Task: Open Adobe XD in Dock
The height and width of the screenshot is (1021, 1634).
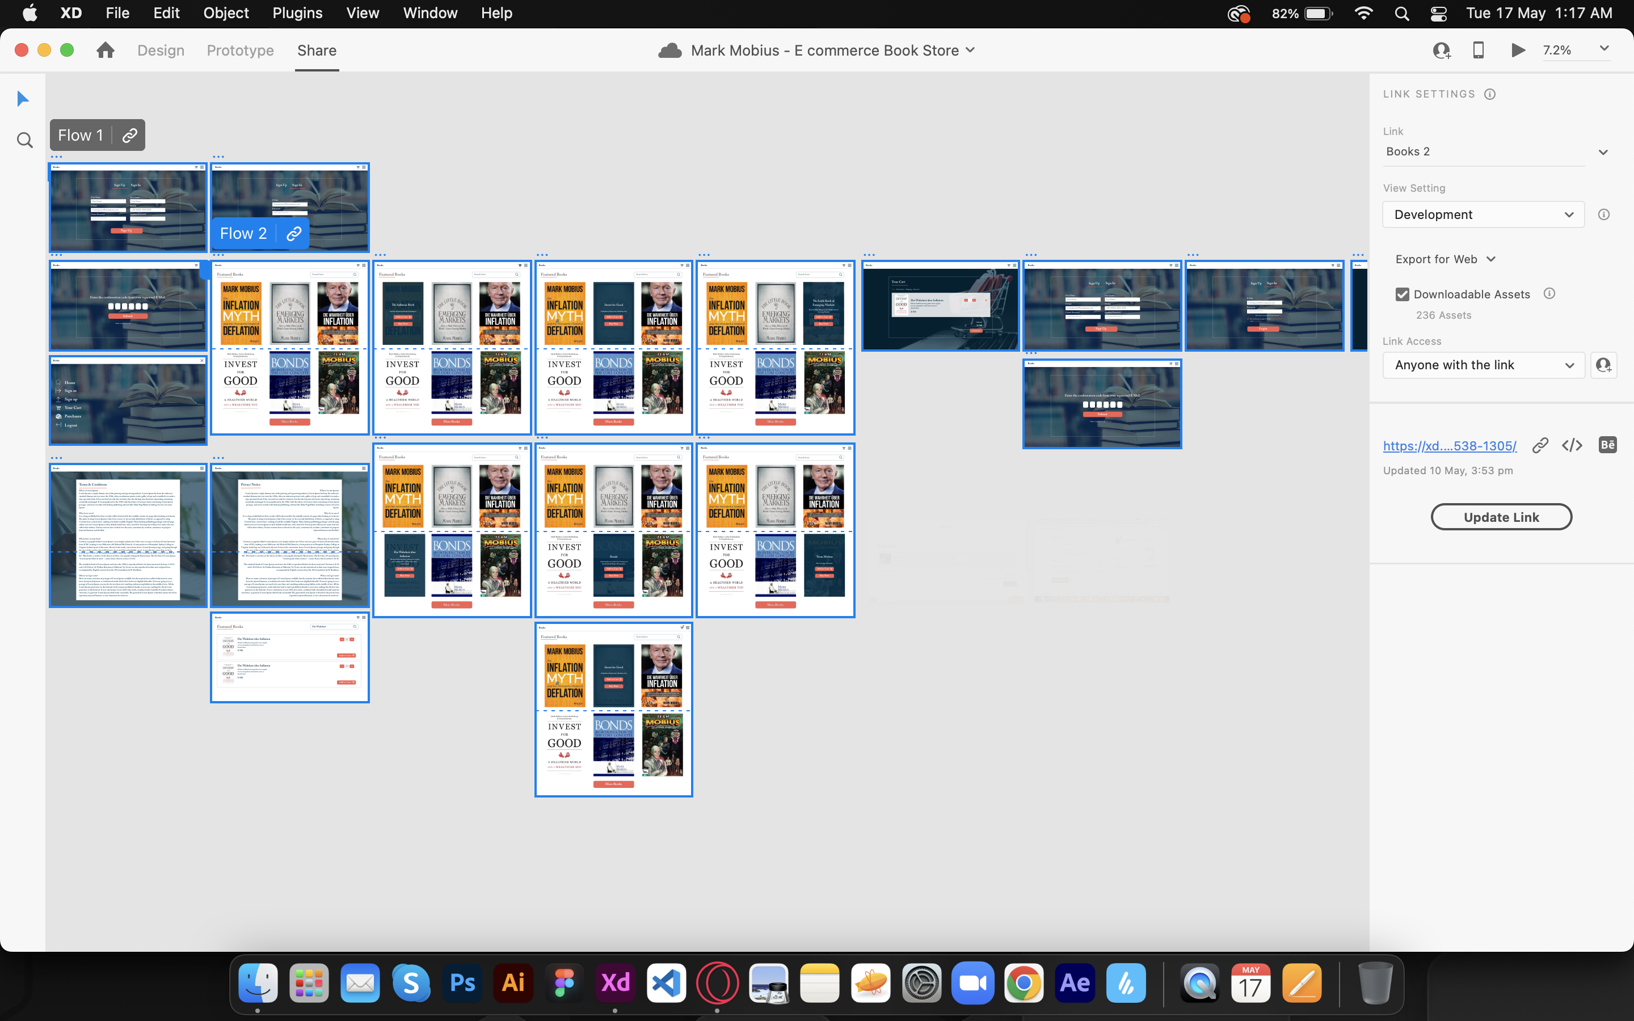Action: click(615, 982)
